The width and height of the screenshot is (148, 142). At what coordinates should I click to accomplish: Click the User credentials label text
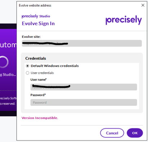[x=42, y=73]
